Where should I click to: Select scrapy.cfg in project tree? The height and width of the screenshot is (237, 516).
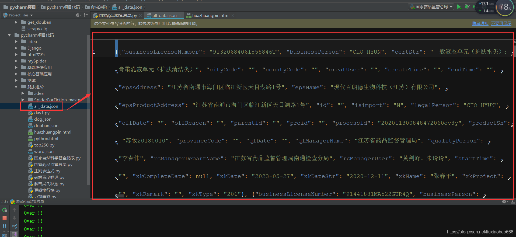pos(34,29)
